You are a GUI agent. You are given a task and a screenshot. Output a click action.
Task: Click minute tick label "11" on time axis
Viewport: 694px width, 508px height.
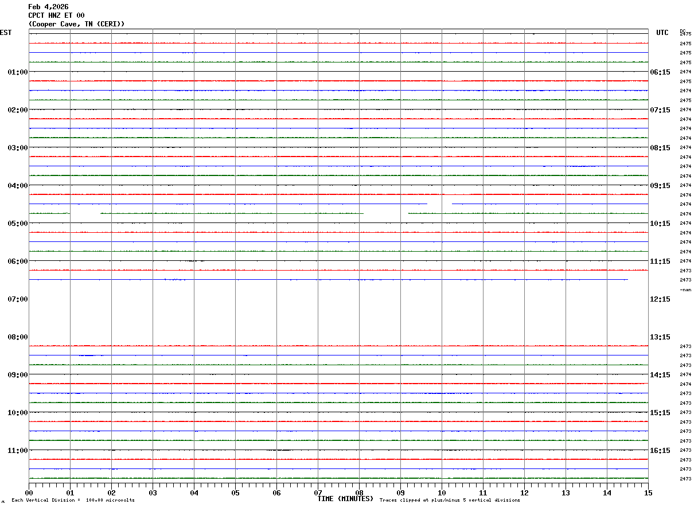[x=483, y=493]
